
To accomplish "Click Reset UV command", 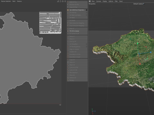I will click(x=77, y=65).
